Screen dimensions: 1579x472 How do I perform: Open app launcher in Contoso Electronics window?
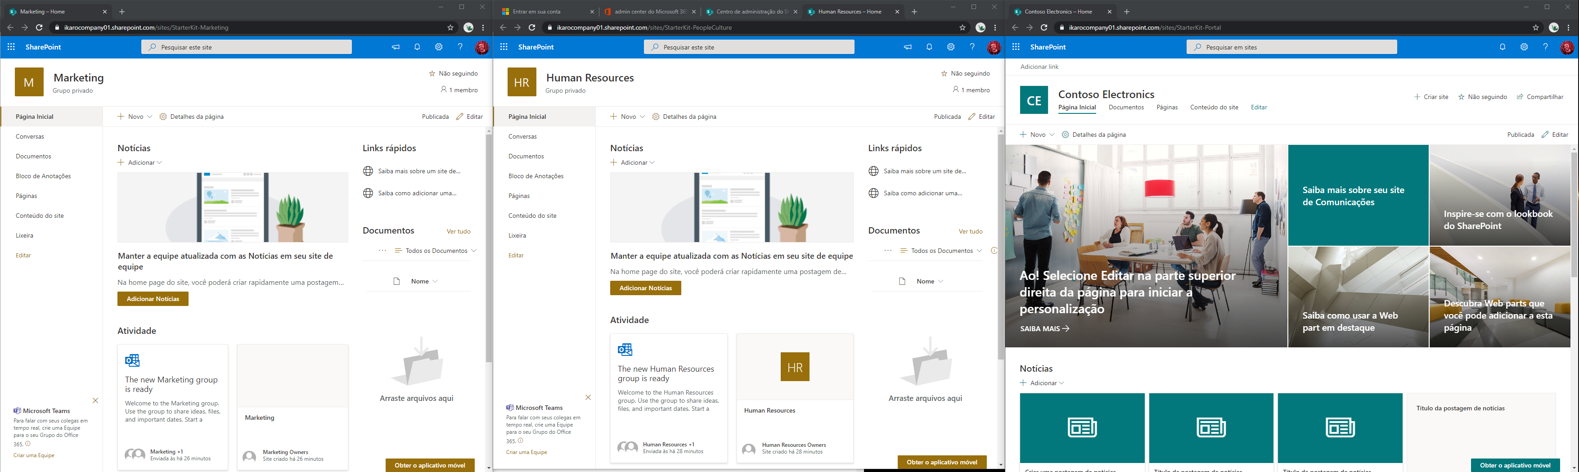[x=1016, y=47]
